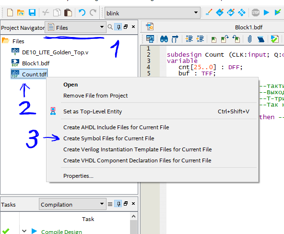Switch to the Block1.bdf tab
Screen dimensions: 284x234
[248, 27]
